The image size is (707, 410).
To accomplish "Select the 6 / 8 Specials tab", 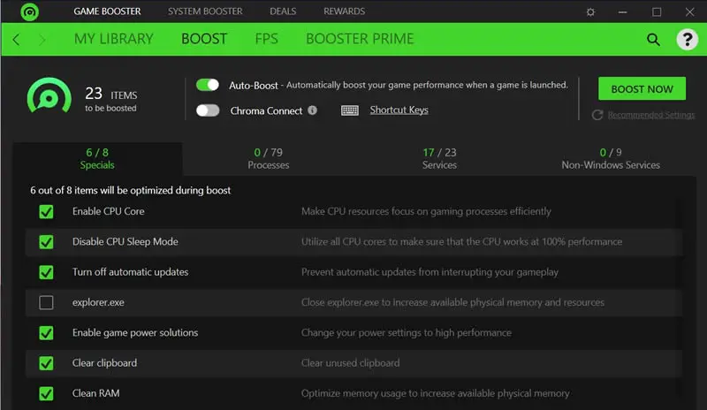I will (97, 159).
